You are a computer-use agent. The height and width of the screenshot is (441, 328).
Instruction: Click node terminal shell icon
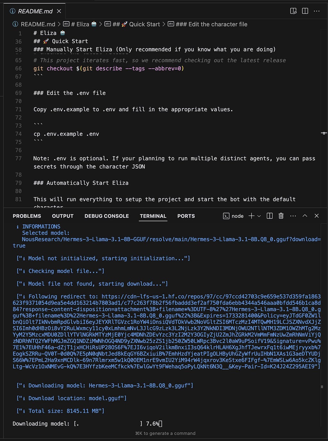point(226,216)
